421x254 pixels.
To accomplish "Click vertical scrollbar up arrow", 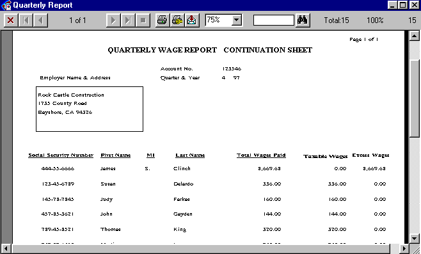I will (x=415, y=36).
